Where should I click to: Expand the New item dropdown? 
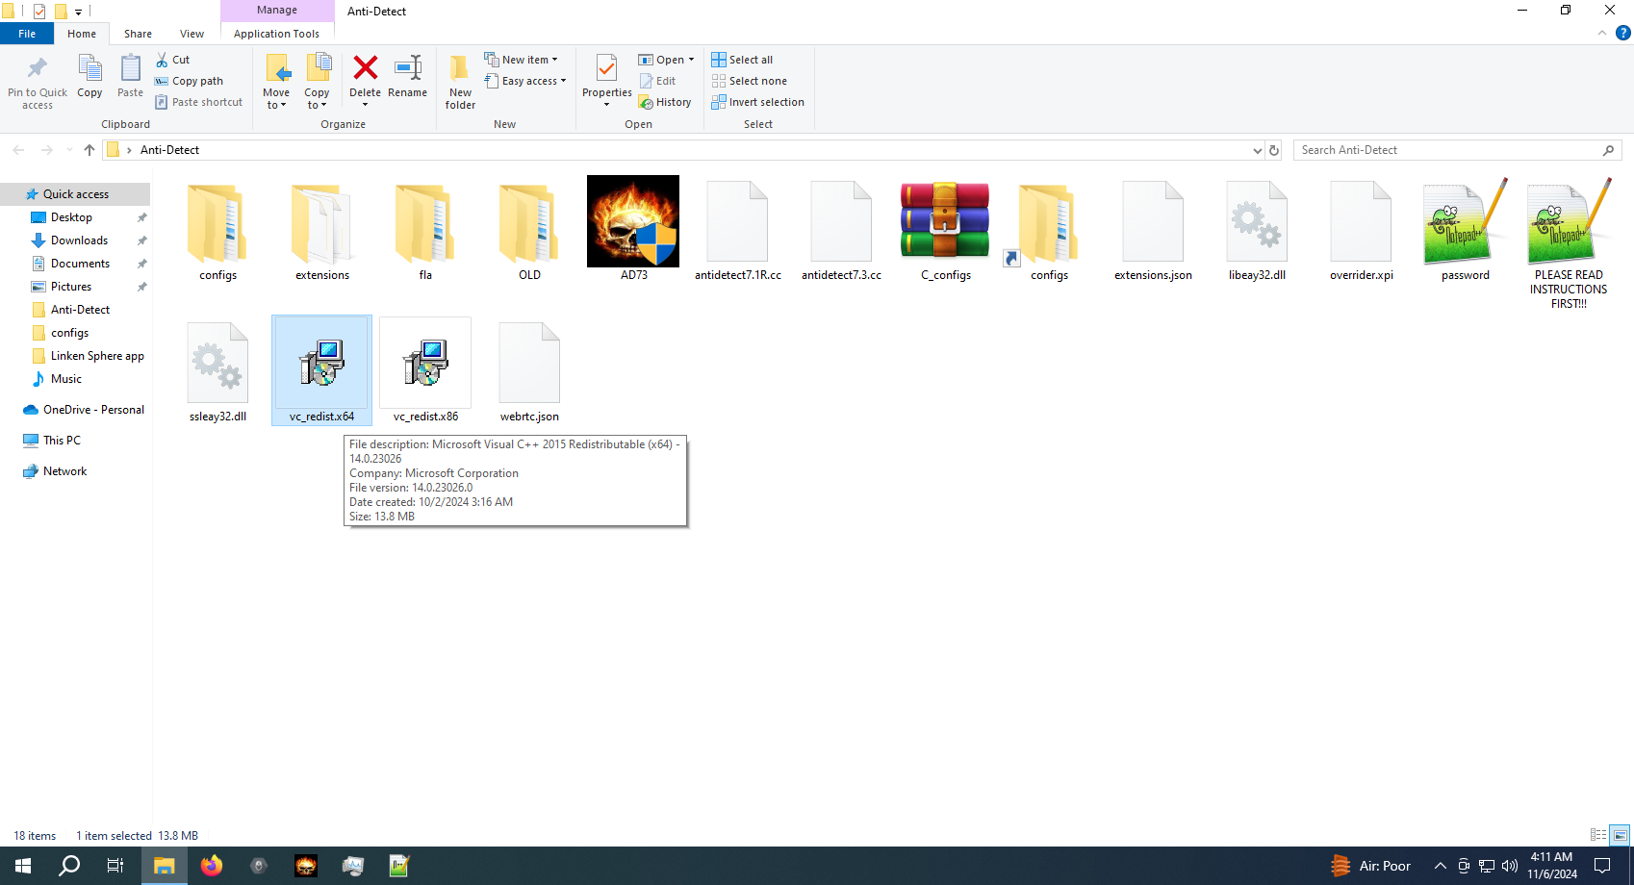(x=523, y=59)
